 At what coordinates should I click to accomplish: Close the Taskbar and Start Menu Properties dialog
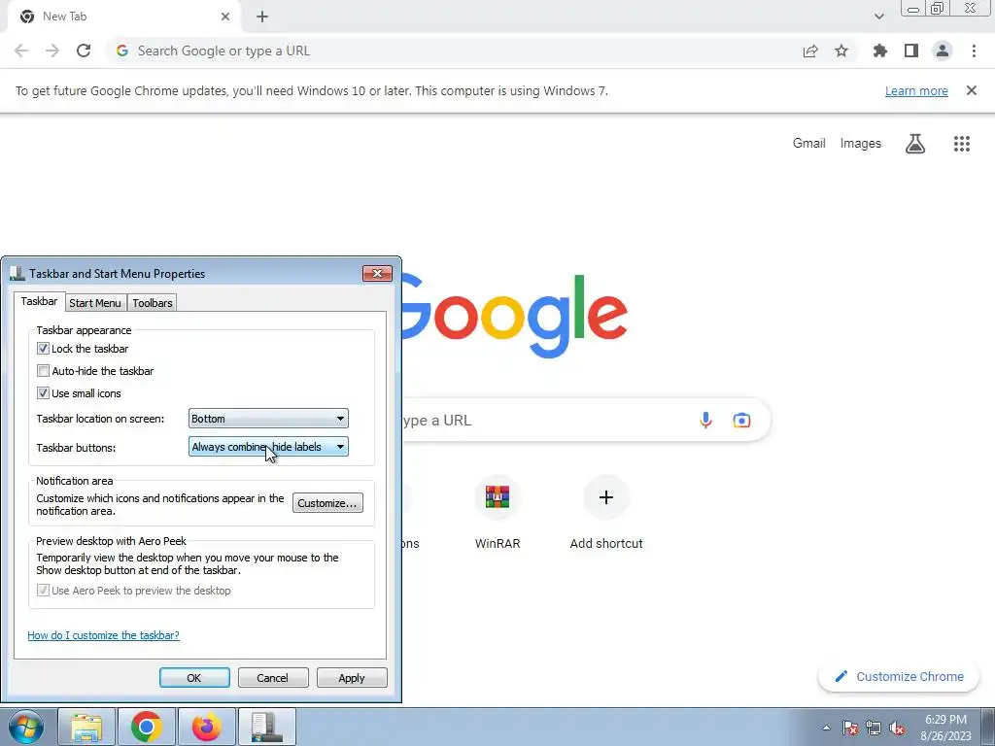pos(378,273)
